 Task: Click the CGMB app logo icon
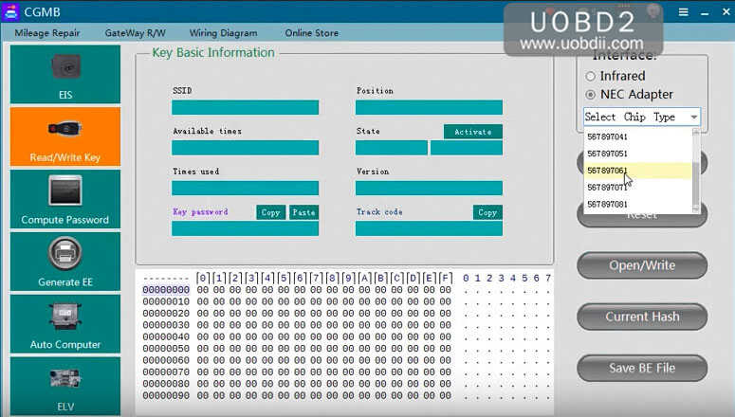[x=10, y=11]
